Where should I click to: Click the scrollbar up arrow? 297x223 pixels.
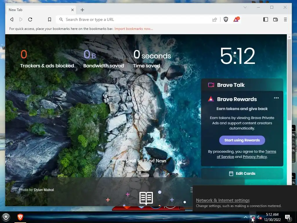tap(289, 37)
